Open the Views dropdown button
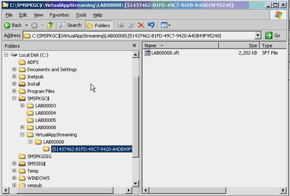 click(x=165, y=25)
